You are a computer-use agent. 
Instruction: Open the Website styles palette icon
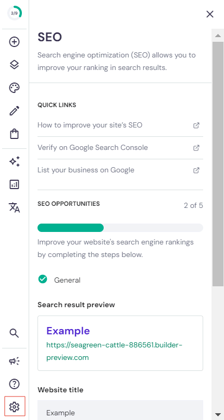(x=15, y=88)
